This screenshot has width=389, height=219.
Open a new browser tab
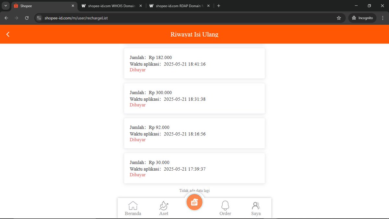pyautogui.click(x=219, y=6)
